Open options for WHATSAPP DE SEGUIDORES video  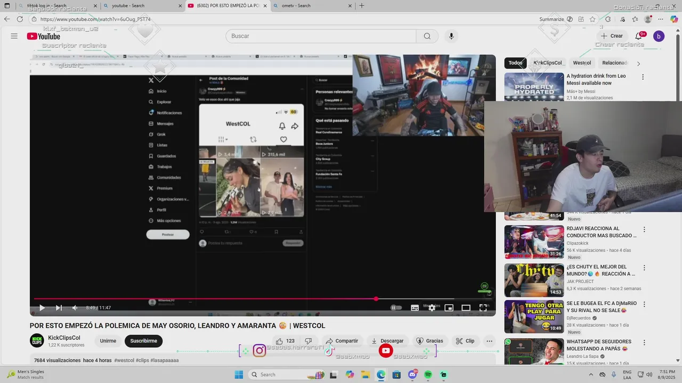pos(644,343)
